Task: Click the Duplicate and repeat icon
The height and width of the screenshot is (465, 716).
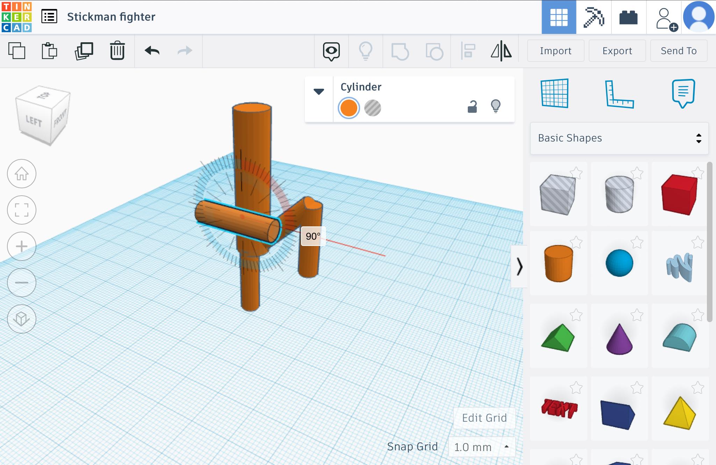Action: [x=84, y=51]
